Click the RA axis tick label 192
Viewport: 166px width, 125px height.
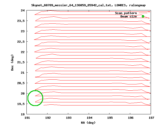48,118
